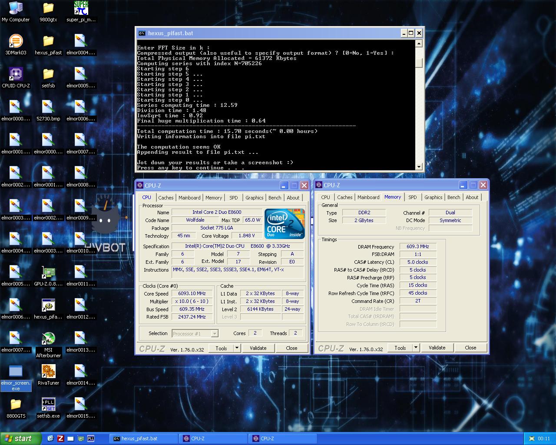
Task: Switch to the CPU tab in the memory CPU-Z window
Action: pyautogui.click(x=325, y=197)
